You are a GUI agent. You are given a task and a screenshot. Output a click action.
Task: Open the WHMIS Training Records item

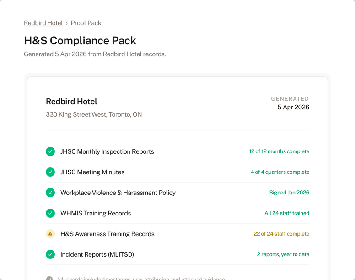click(96, 213)
